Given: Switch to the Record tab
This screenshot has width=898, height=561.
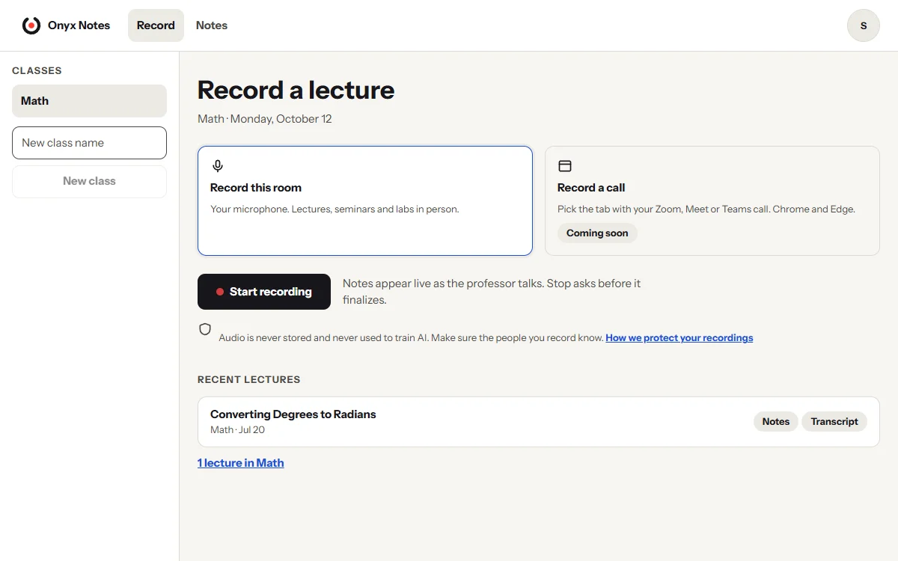Looking at the screenshot, I should pyautogui.click(x=156, y=25).
